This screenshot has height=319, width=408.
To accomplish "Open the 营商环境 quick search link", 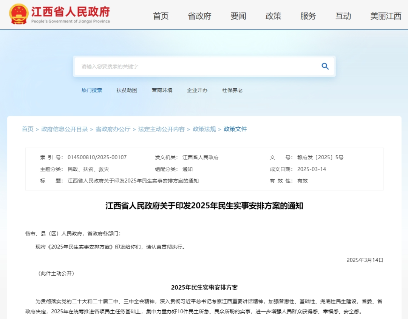I will [162, 90].
